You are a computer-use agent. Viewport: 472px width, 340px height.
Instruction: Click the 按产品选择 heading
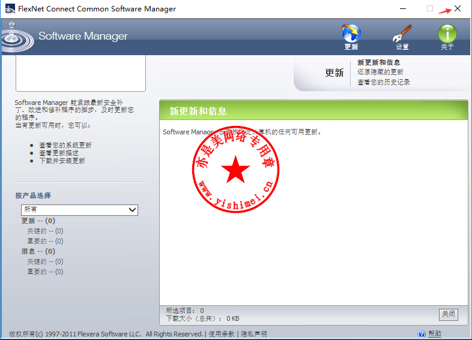point(33,195)
